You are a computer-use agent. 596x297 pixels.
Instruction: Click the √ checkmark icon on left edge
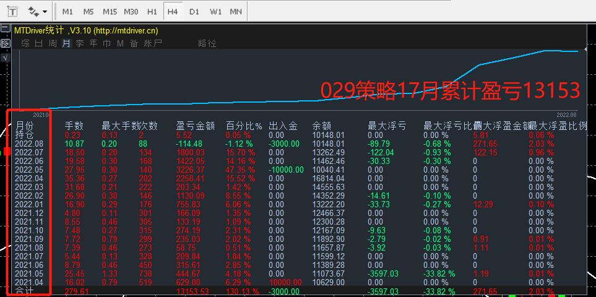point(5,58)
